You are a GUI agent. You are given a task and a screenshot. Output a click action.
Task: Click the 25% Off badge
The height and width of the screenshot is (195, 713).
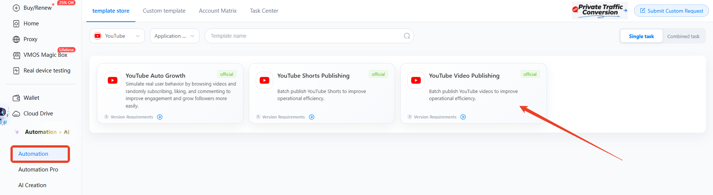click(66, 3)
